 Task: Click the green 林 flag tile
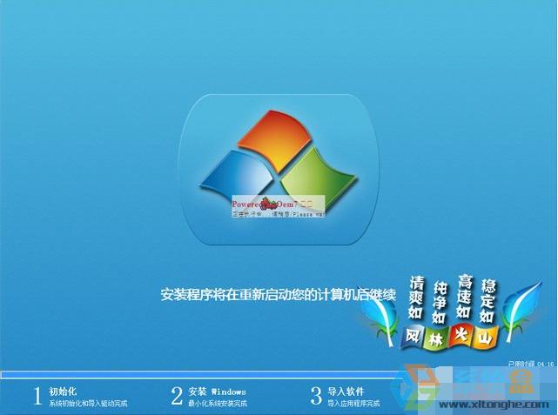[x=437, y=338]
